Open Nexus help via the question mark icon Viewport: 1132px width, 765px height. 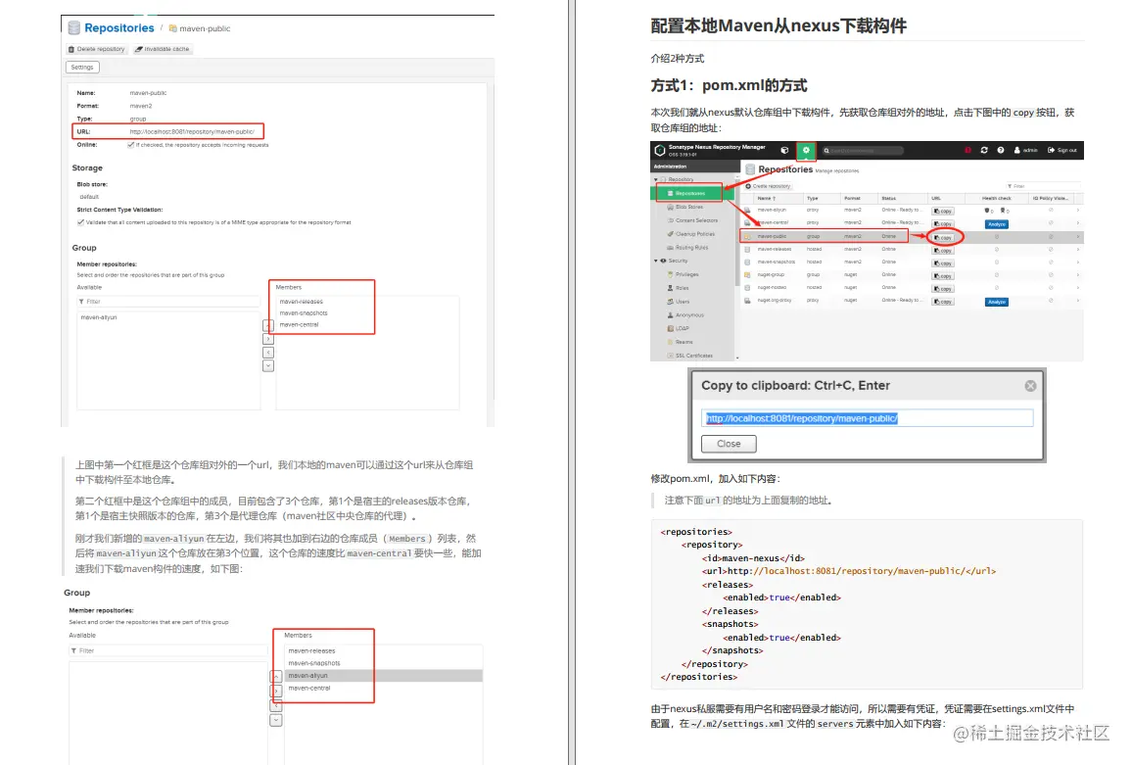click(x=999, y=150)
